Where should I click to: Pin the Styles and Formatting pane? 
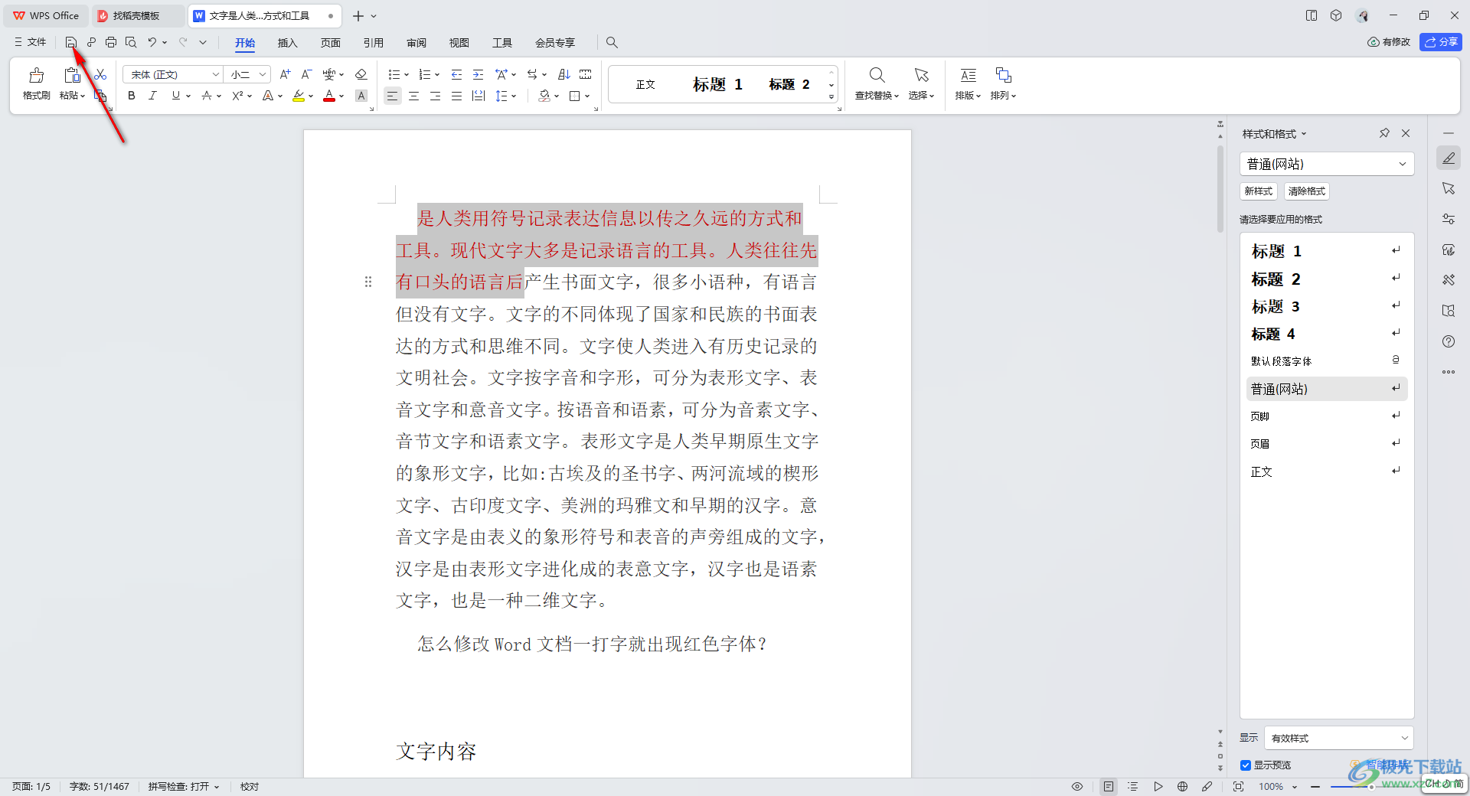tap(1384, 133)
